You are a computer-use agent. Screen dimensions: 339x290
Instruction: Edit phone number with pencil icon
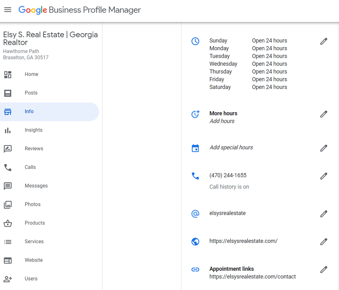click(x=324, y=176)
